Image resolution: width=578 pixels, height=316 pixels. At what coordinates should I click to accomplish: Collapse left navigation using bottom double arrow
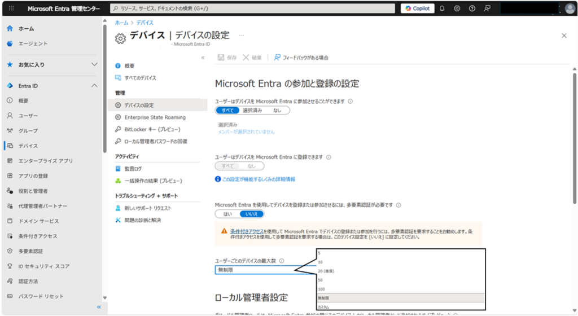99,307
